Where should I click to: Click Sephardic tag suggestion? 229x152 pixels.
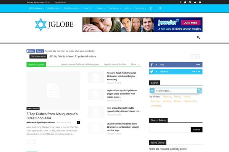point(190,101)
